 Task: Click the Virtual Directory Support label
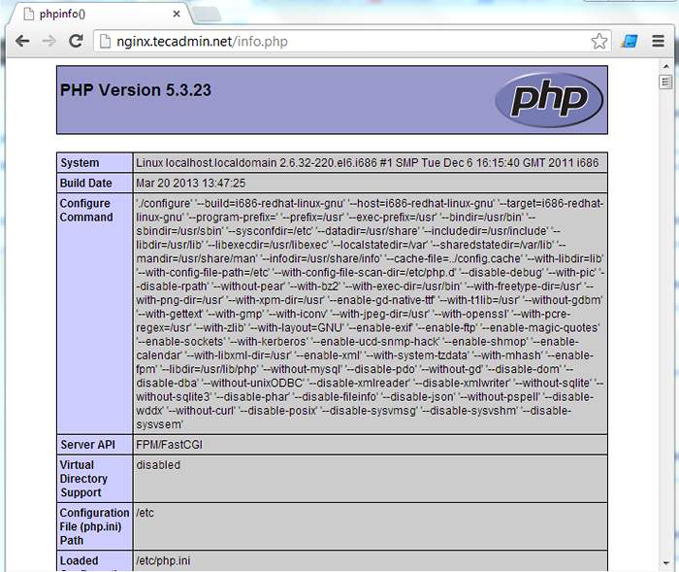[x=84, y=479]
